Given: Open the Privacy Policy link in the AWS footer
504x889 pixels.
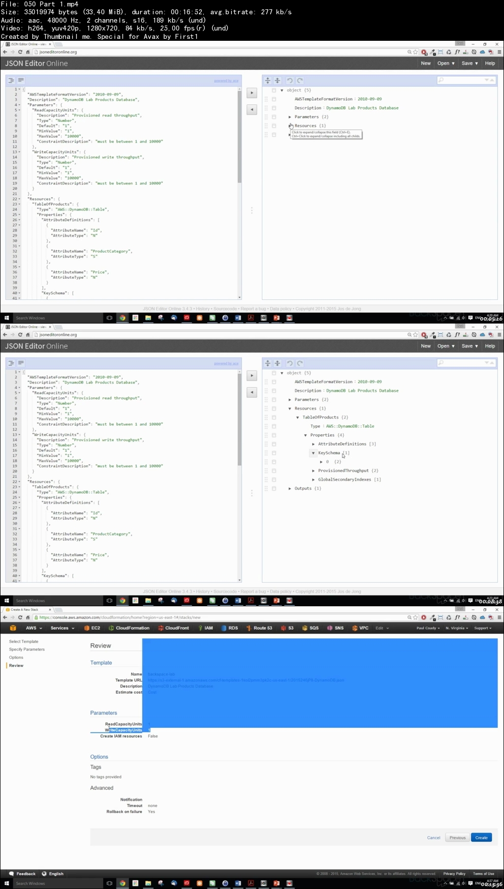Looking at the screenshot, I should pos(454,874).
